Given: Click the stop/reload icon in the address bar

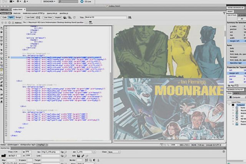Looking at the screenshot, I should tap(9, 23).
